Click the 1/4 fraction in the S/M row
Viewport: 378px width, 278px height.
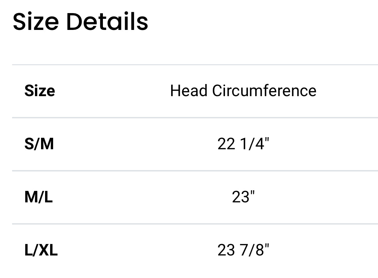(252, 144)
